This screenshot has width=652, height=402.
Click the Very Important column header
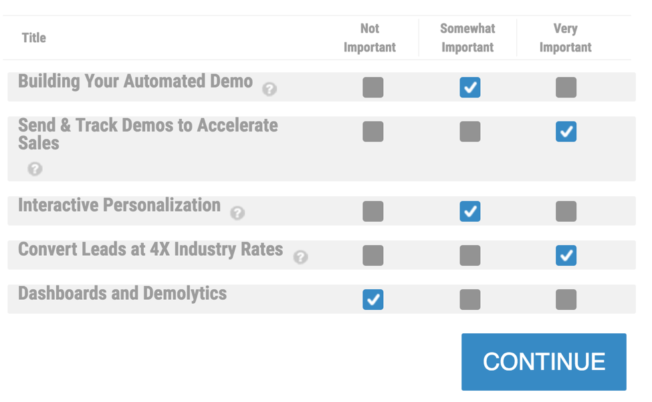566,38
